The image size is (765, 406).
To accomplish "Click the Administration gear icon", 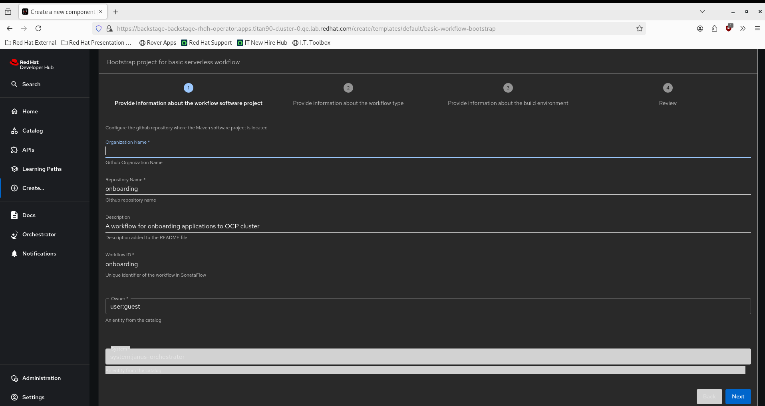I will pyautogui.click(x=14, y=378).
